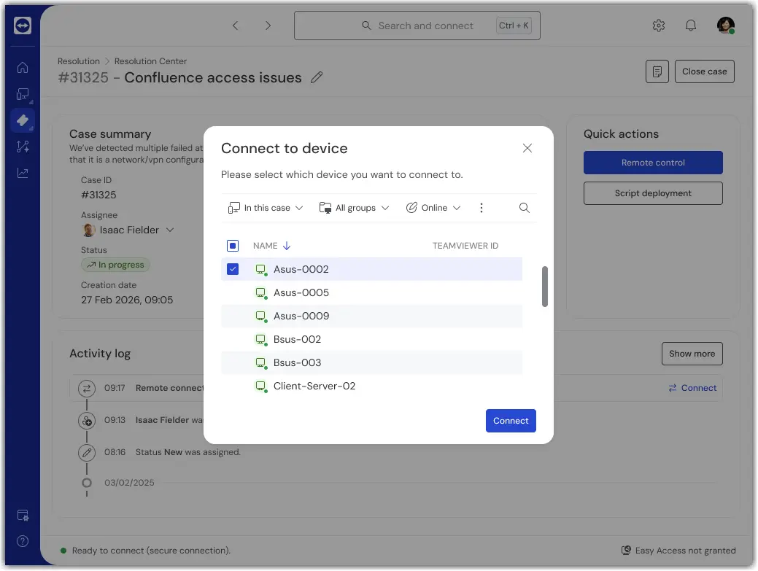This screenshot has width=758, height=571.
Task: Expand the Isaac Fielder assignee dropdown
Action: (x=170, y=230)
